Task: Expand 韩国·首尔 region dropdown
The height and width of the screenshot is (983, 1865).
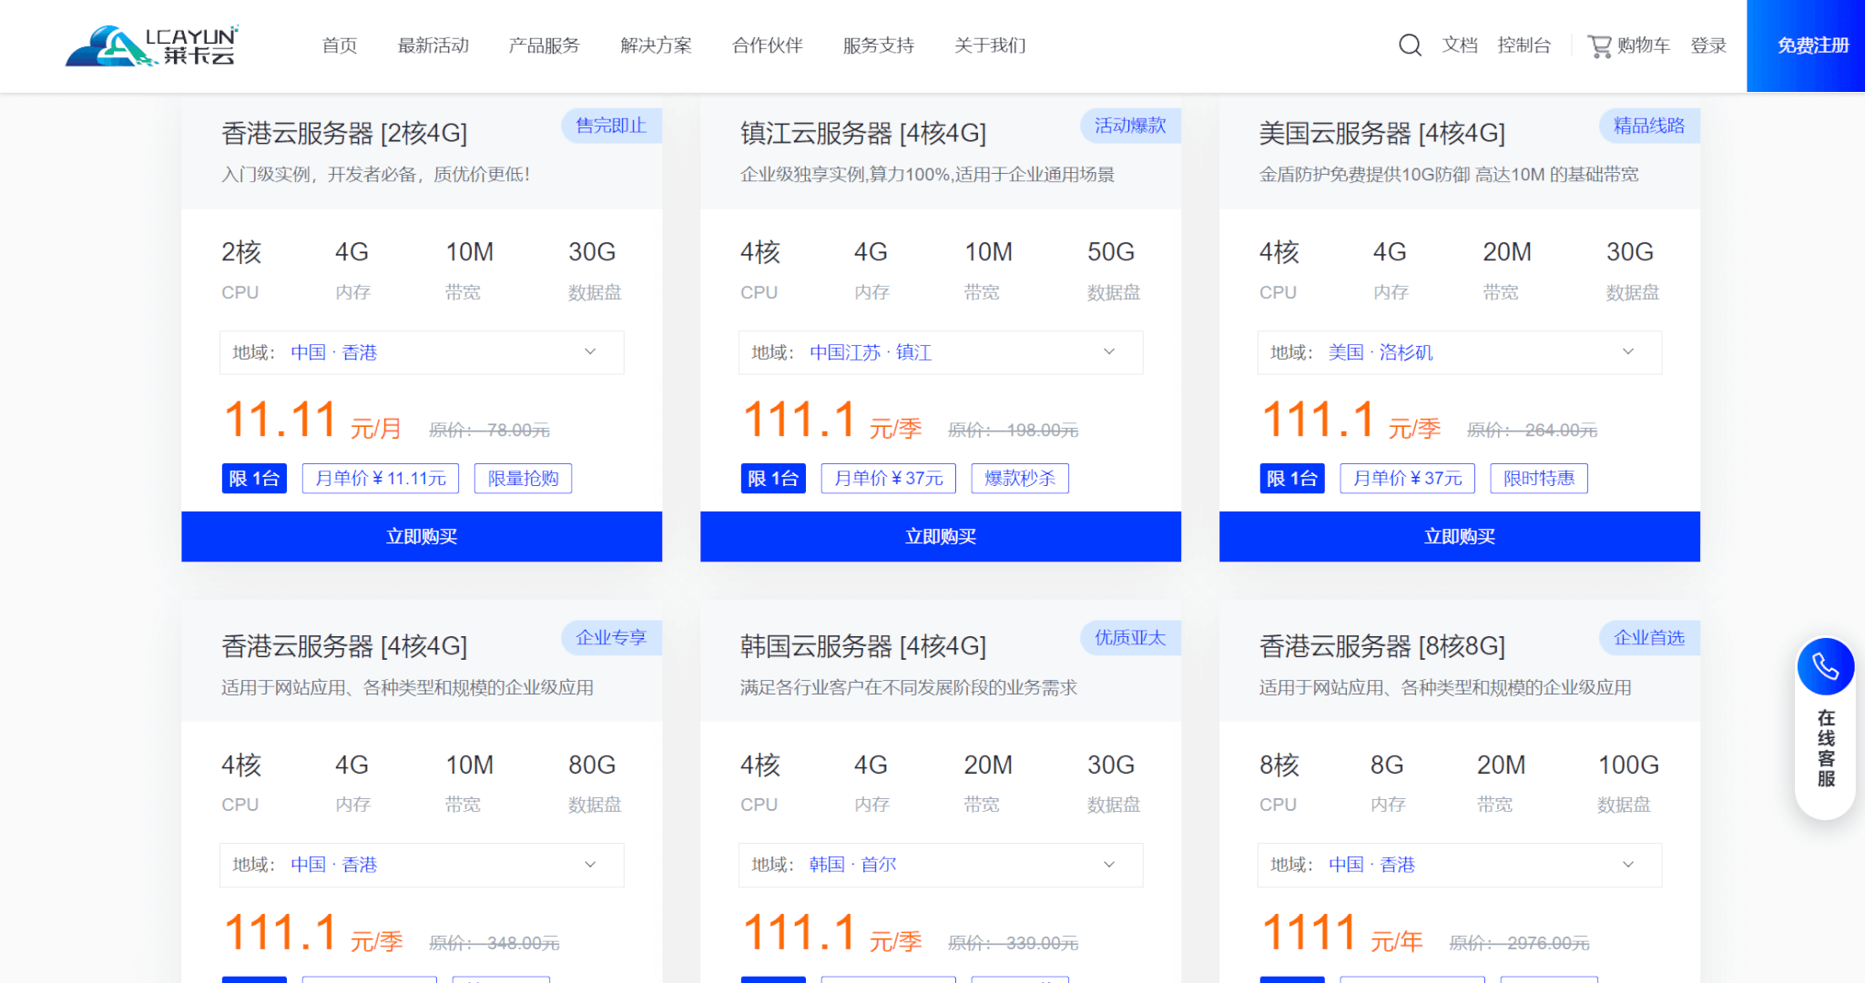Action: tap(941, 865)
